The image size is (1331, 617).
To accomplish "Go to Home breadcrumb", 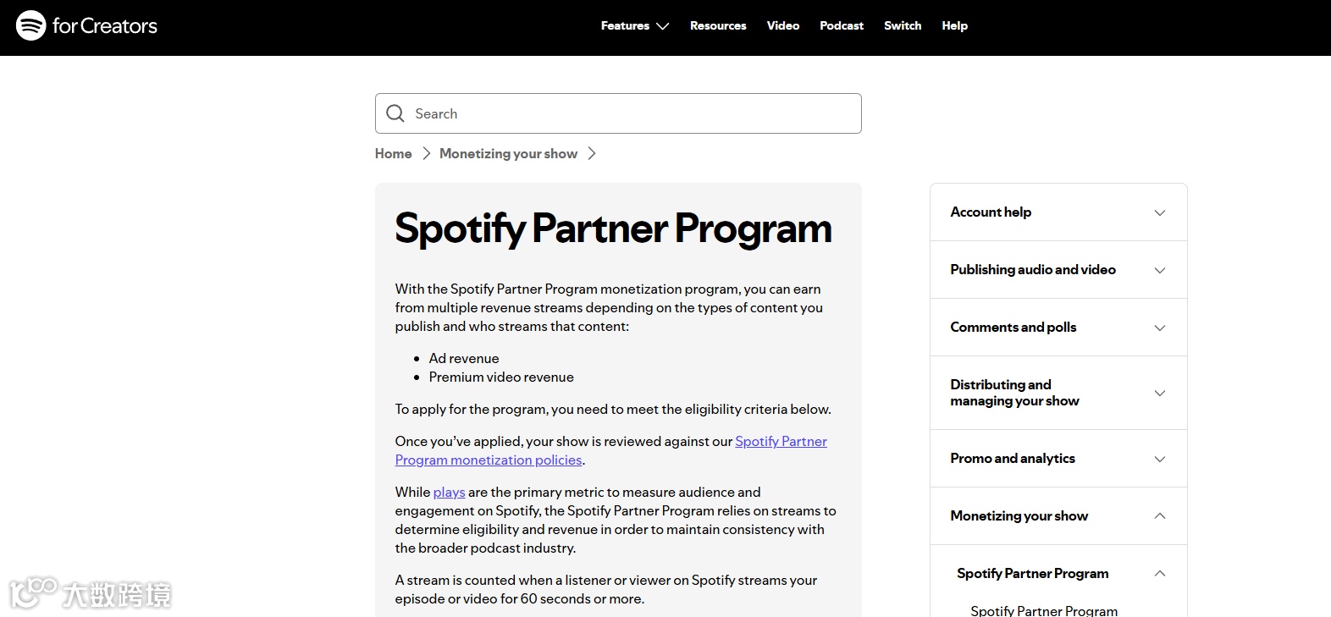I will [x=394, y=154].
